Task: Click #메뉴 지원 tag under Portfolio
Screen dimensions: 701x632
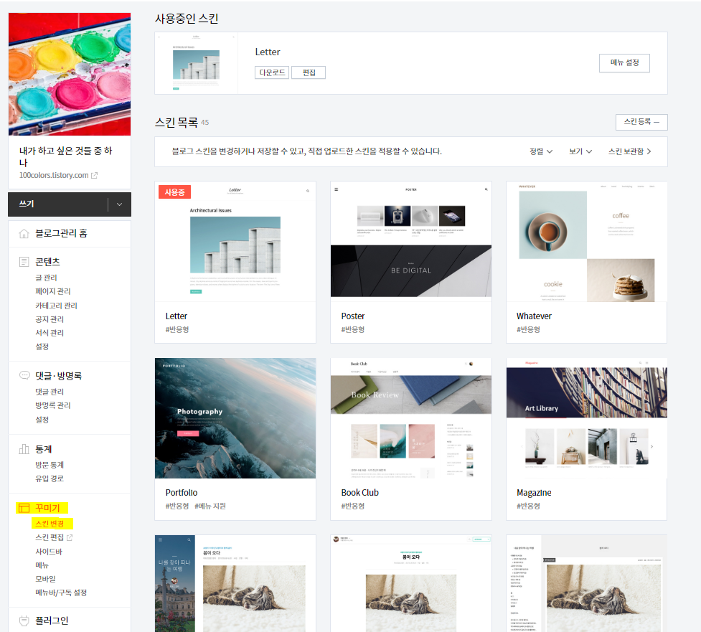Action: [210, 506]
